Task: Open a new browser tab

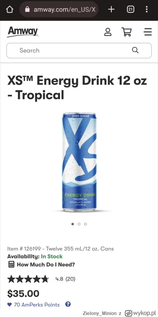Action: tap(111, 9)
